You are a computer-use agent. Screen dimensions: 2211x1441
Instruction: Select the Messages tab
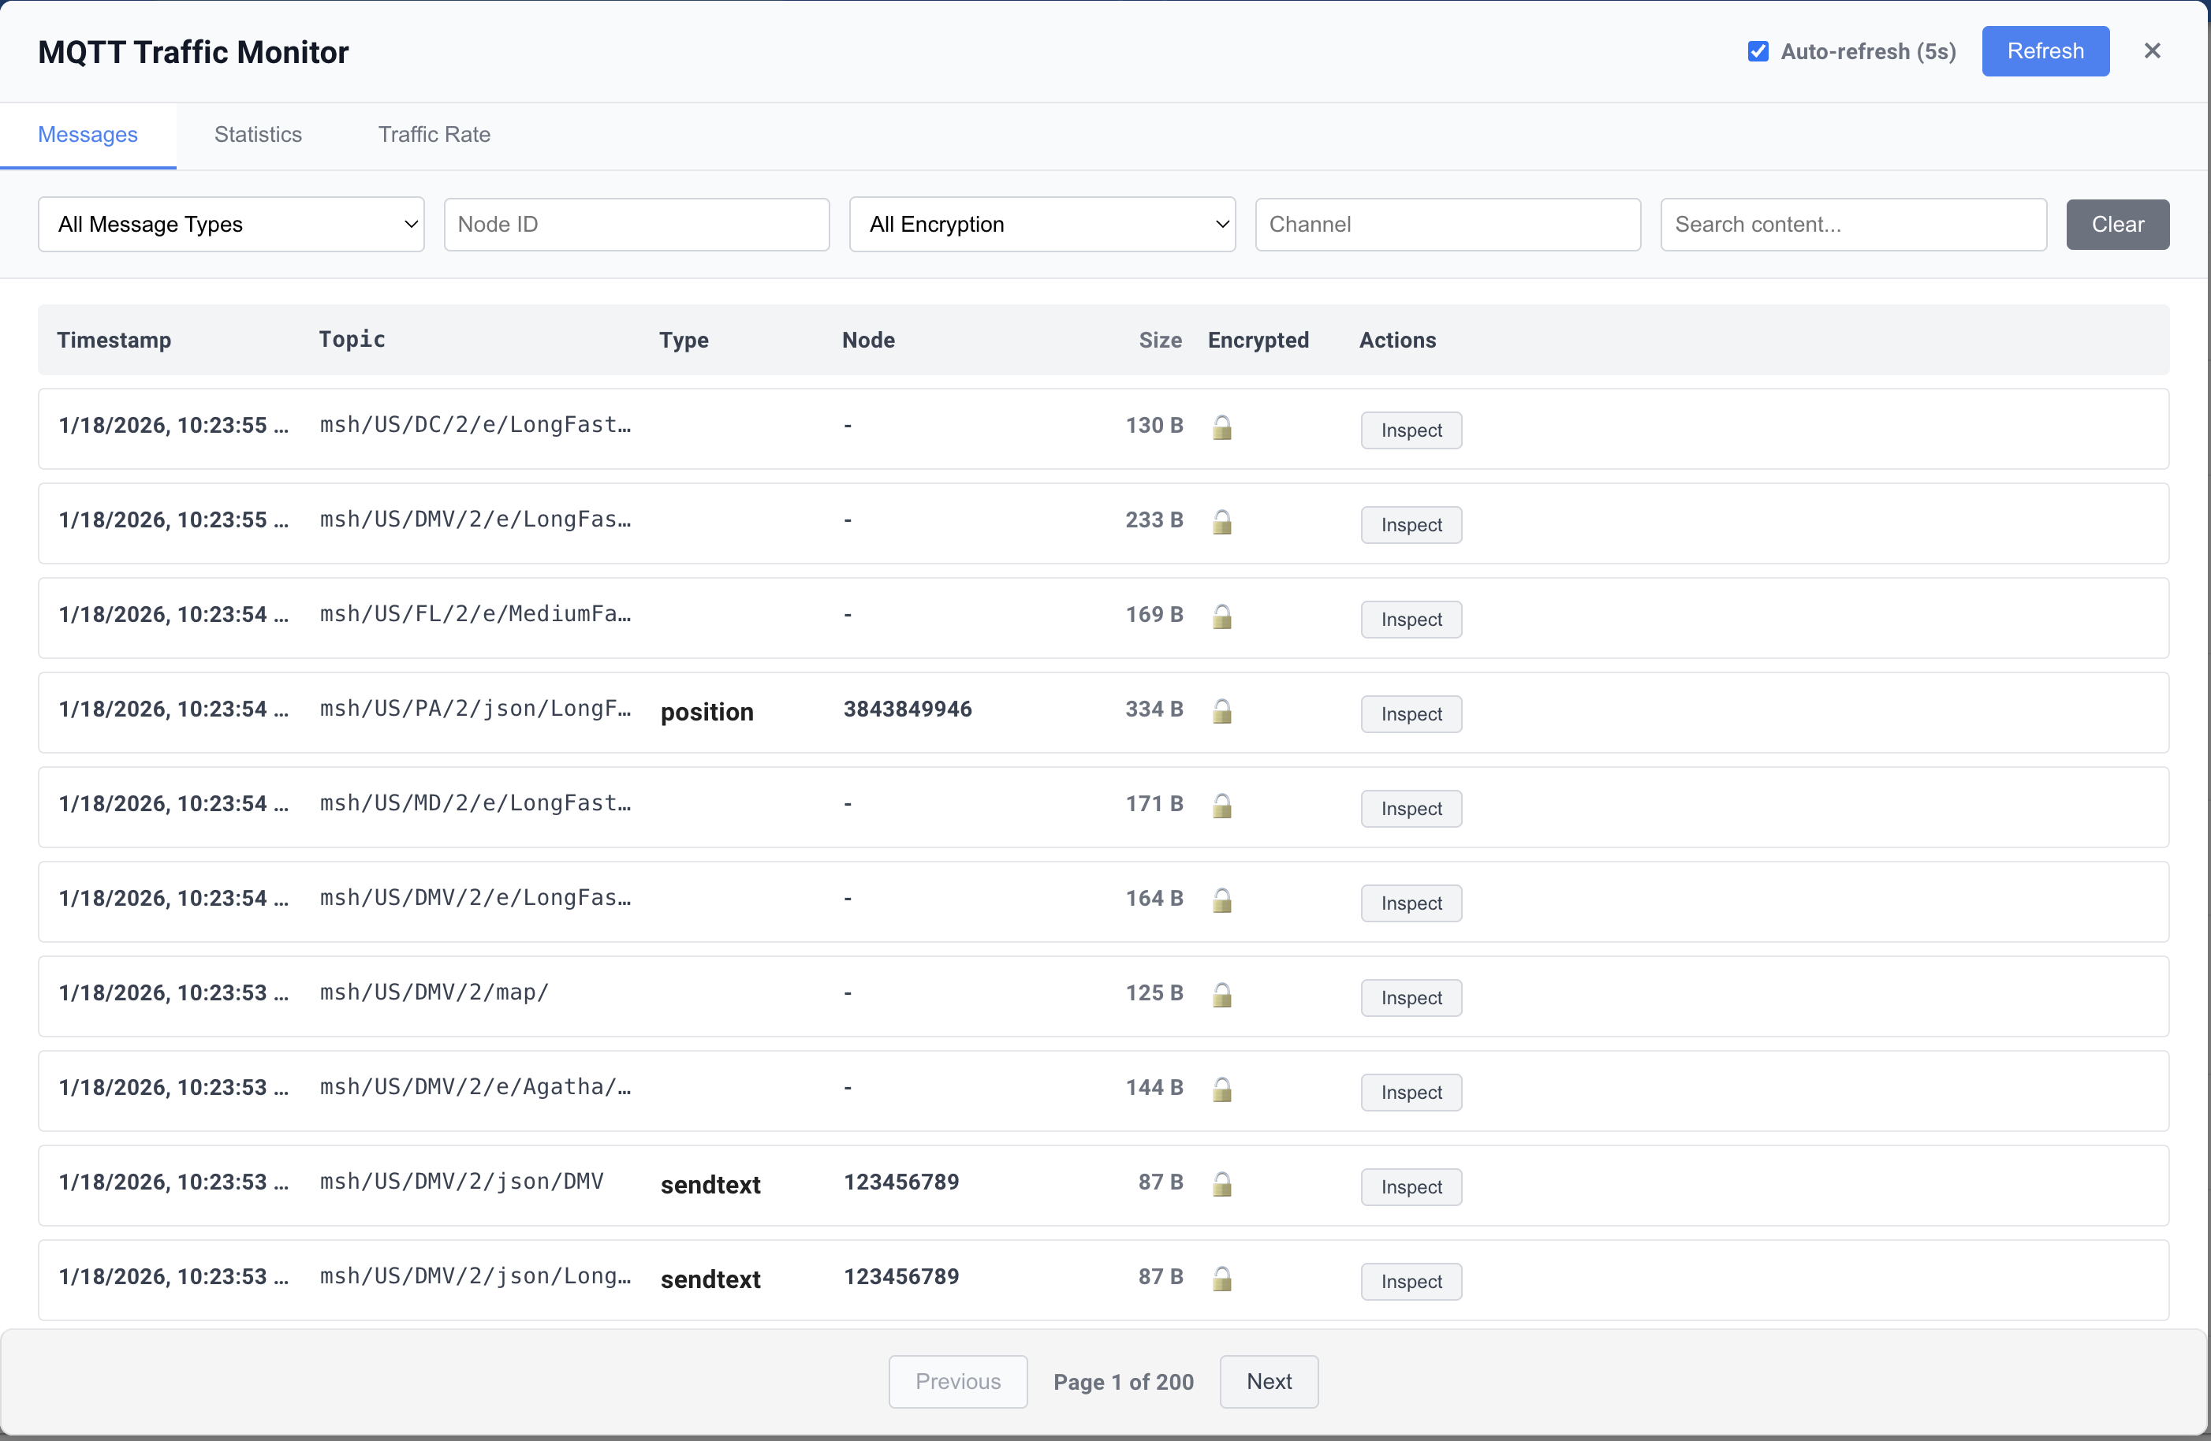coord(88,135)
